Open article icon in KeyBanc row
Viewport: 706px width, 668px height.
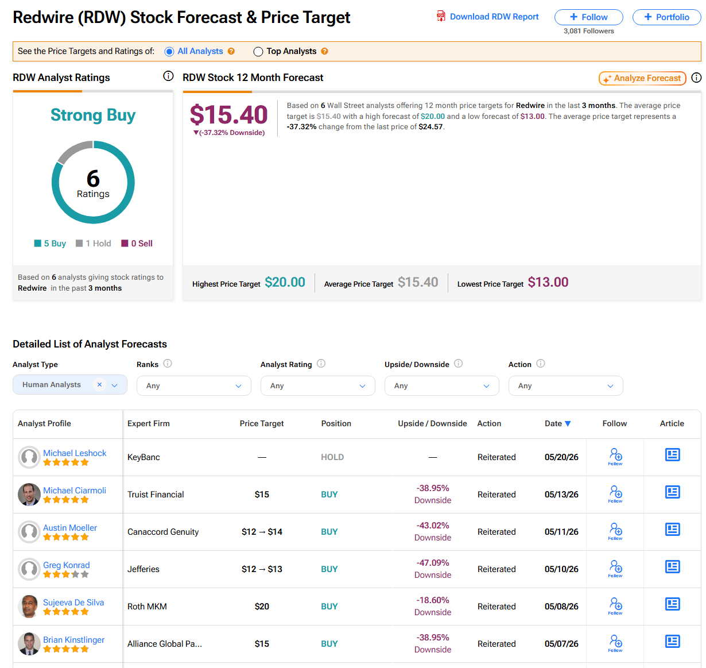click(x=672, y=455)
